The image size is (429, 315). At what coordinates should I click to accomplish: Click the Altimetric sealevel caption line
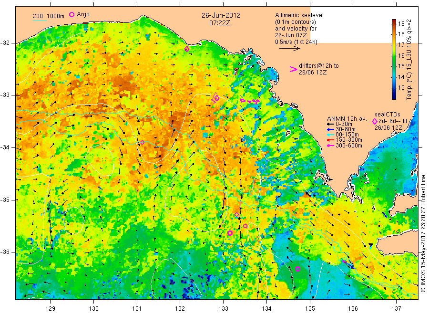299,15
